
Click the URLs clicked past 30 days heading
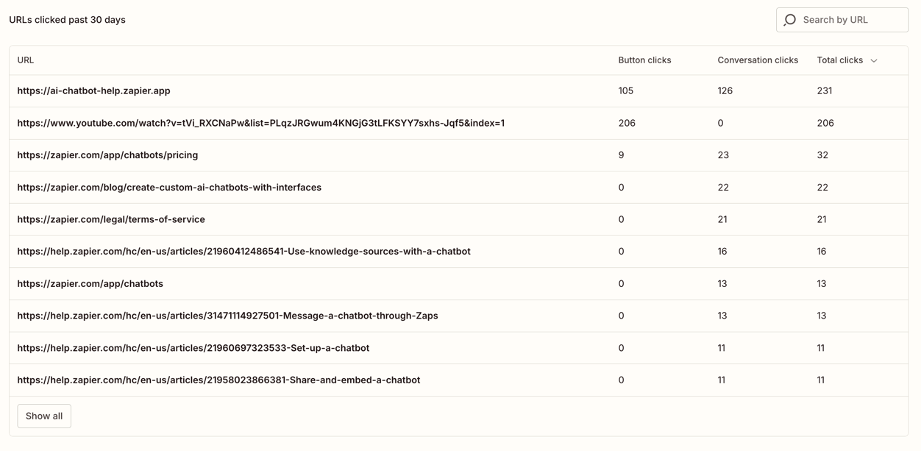tap(67, 20)
